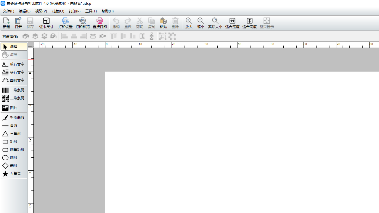The width and height of the screenshot is (379, 213).
Task: Fit page with 适合宽度 button
Action: [x=232, y=23]
